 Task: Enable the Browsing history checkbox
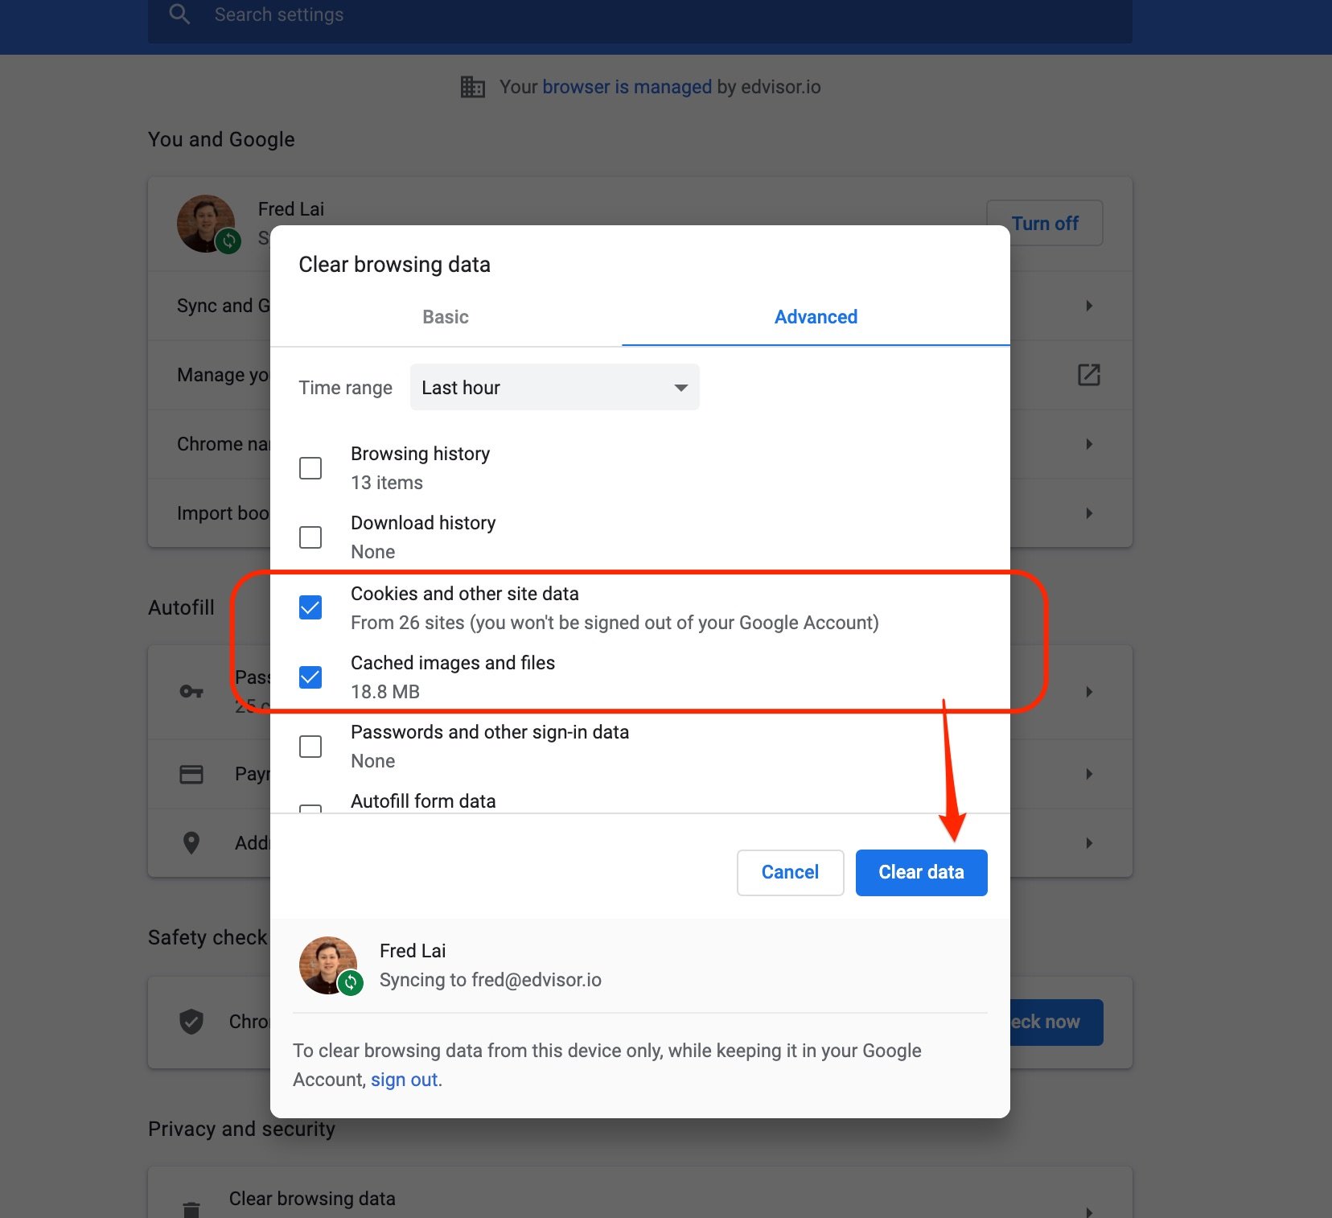tap(310, 468)
